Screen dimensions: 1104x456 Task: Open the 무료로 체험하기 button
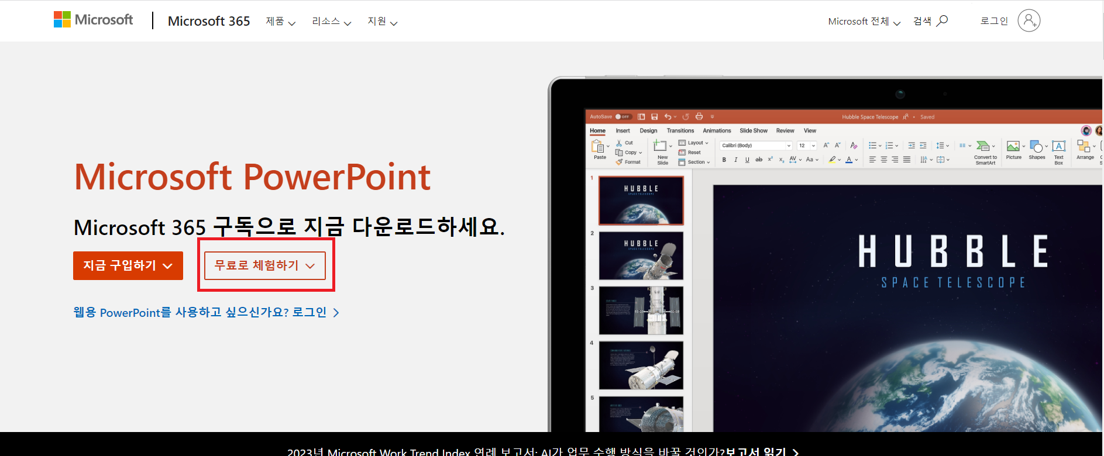265,265
